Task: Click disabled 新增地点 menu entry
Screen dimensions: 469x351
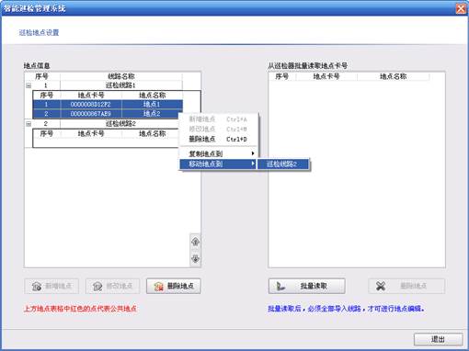Action: point(219,119)
